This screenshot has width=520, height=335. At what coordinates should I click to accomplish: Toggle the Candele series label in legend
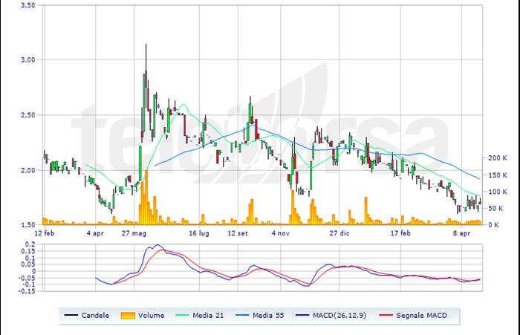pos(96,316)
